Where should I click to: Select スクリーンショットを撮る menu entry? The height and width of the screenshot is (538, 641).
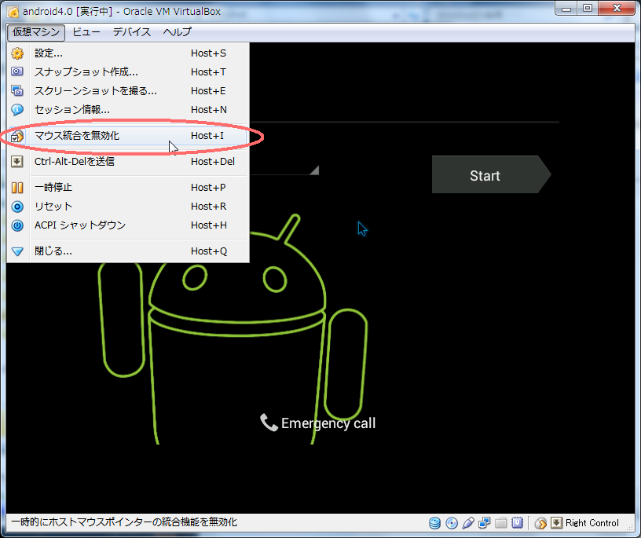[x=127, y=91]
